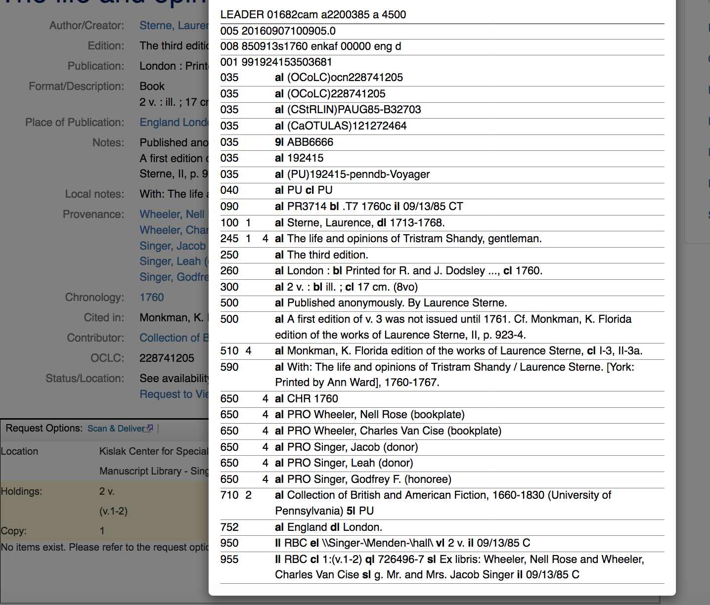Click the 752 England London row
The width and height of the screenshot is (710, 605).
tap(442, 527)
